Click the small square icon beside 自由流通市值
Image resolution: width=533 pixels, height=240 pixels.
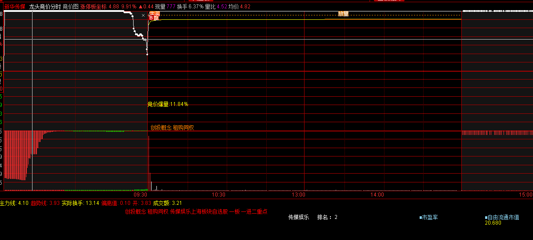coord(486,218)
